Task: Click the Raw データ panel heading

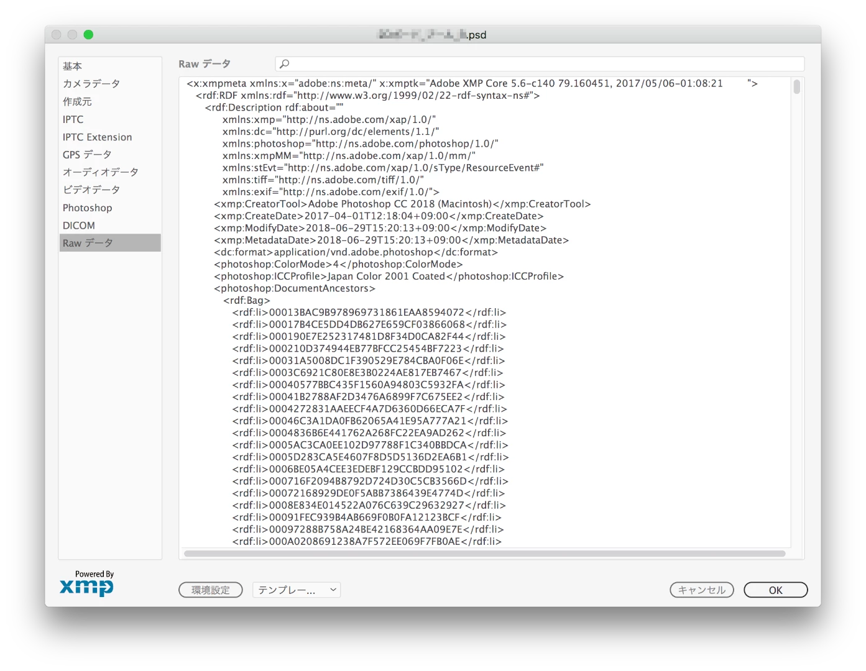Action: [x=205, y=64]
